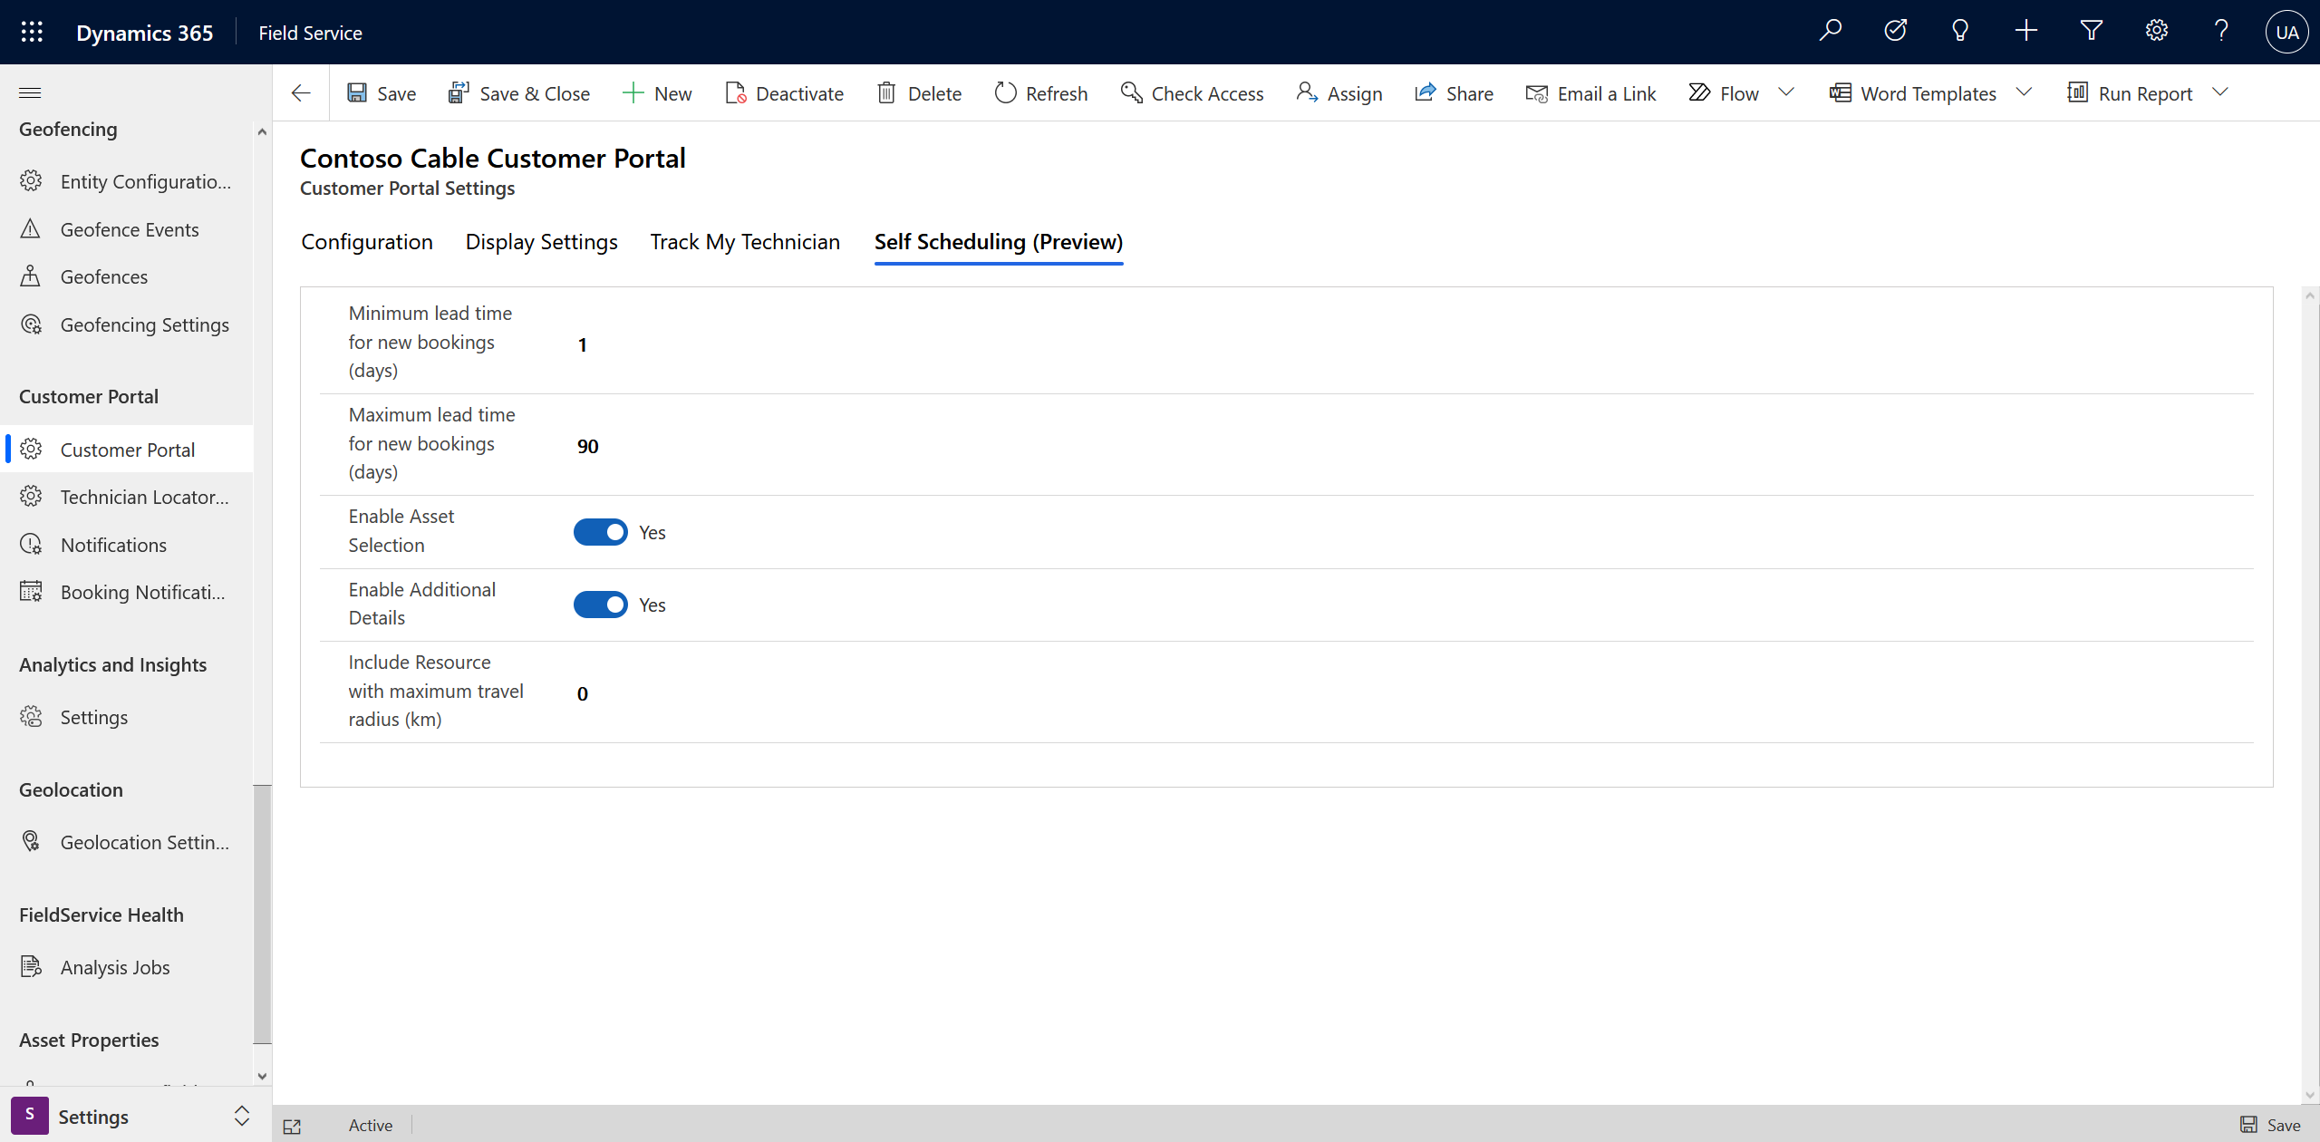Click the Assign person icon
2320x1142 pixels.
[1307, 93]
